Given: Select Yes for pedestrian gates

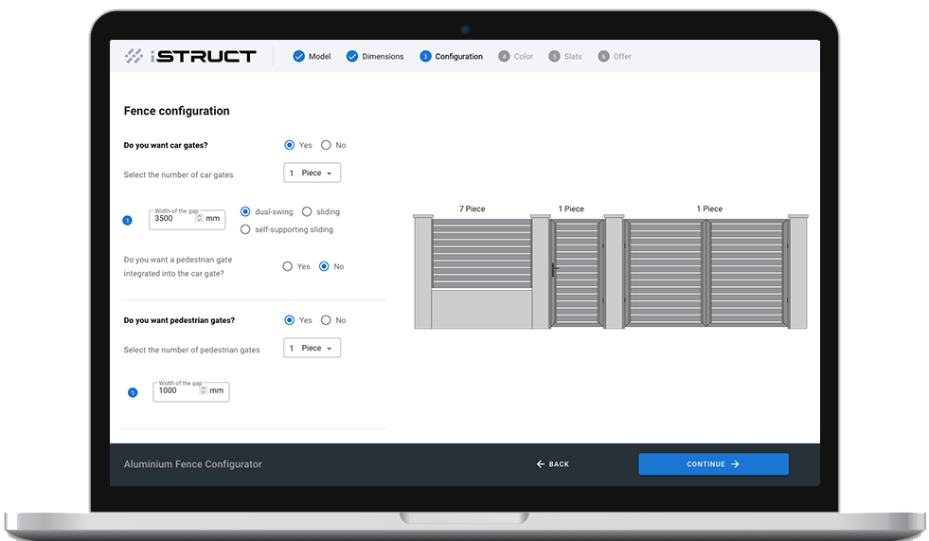Looking at the screenshot, I should pyautogui.click(x=289, y=320).
